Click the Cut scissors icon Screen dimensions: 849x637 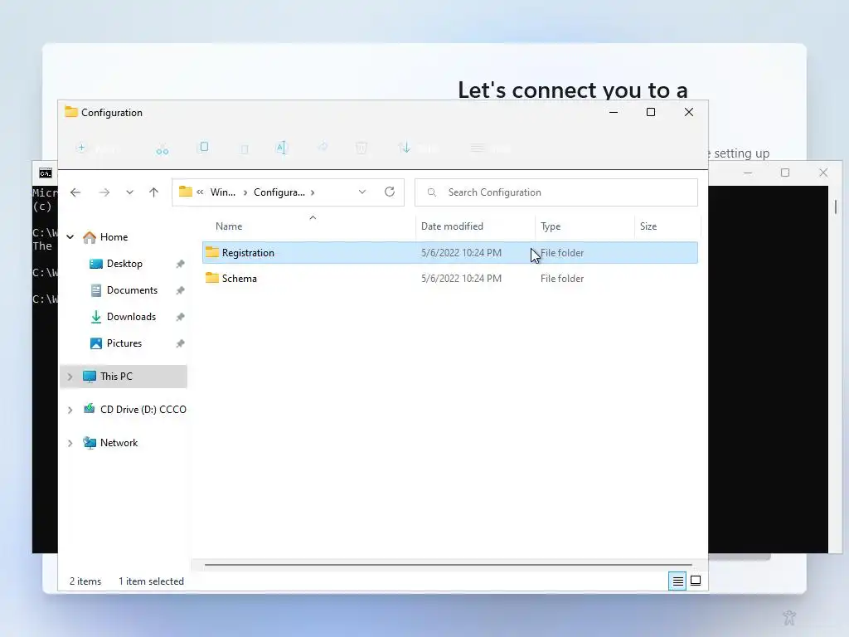(x=162, y=149)
